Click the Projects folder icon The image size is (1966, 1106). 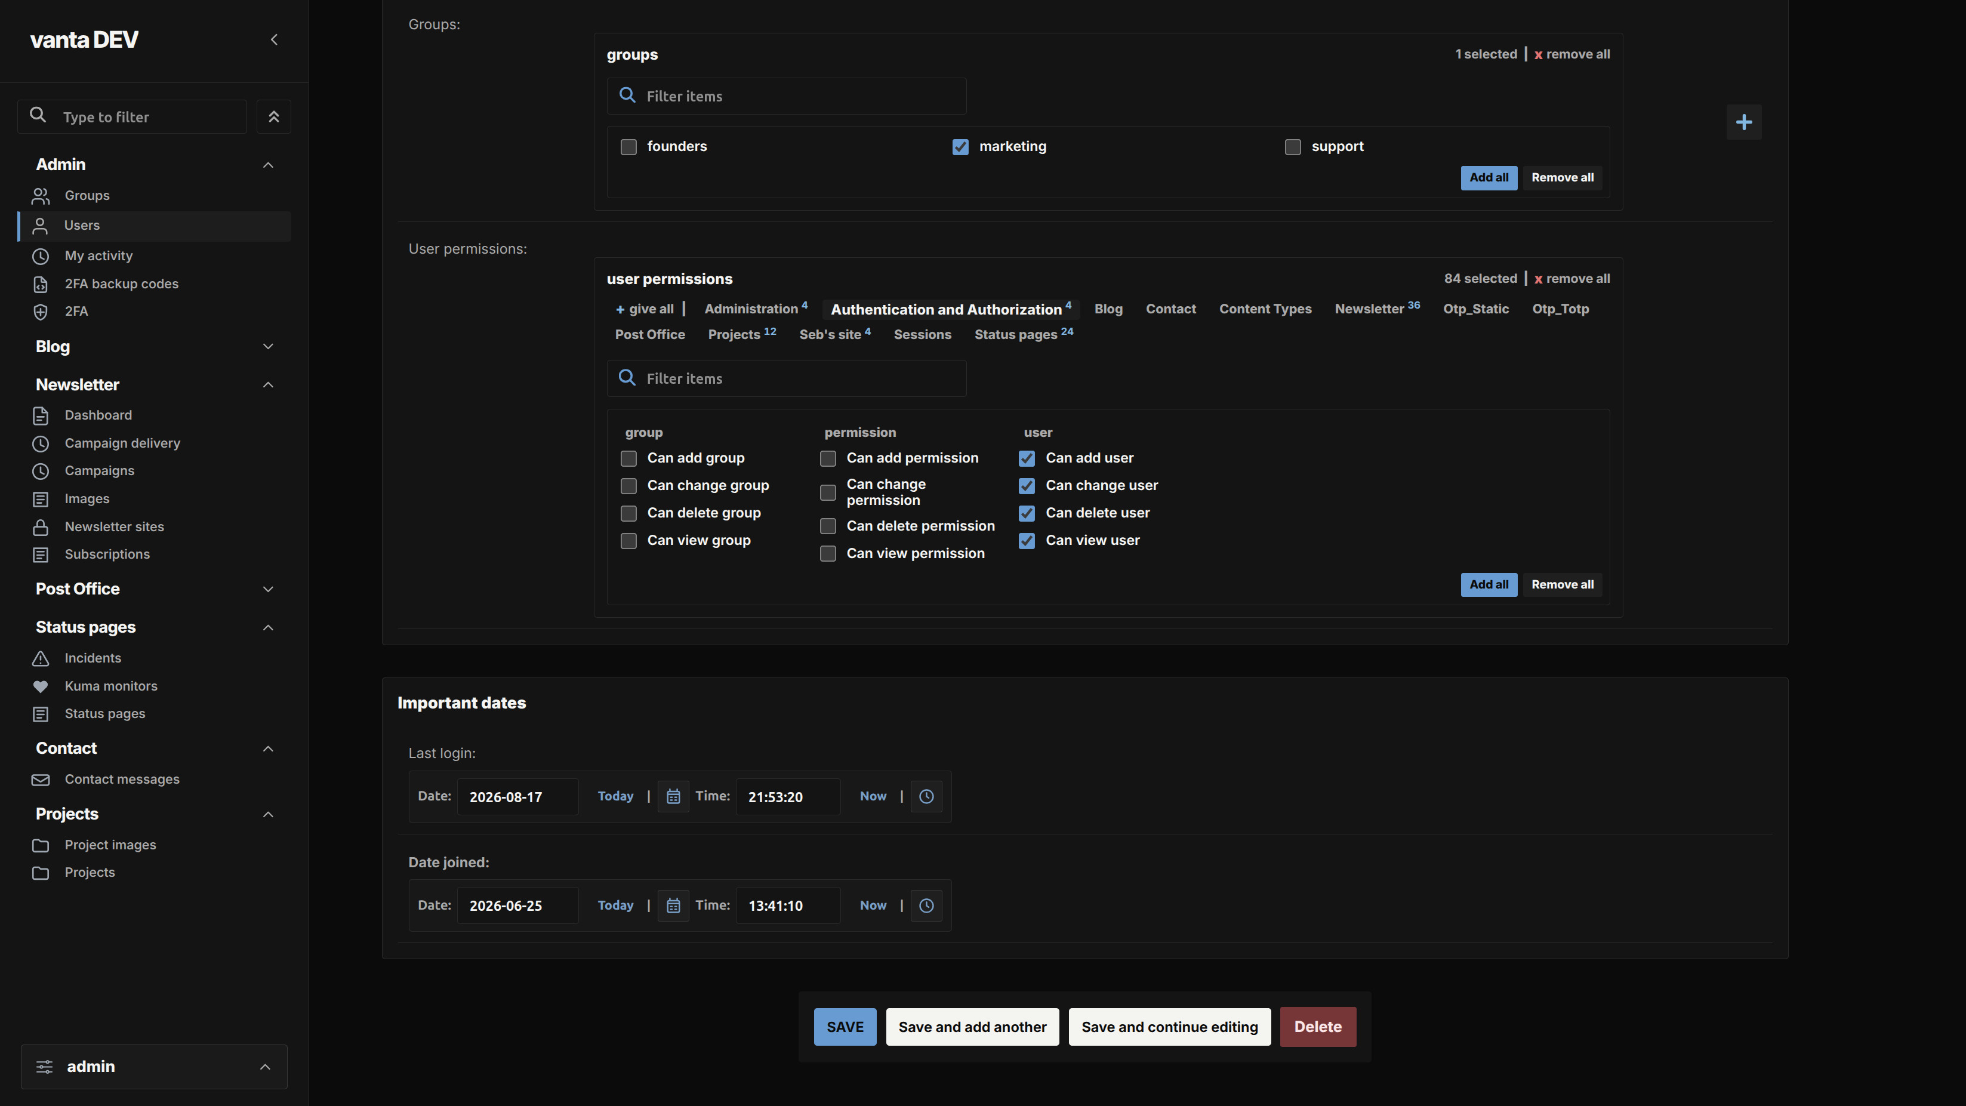pos(41,873)
